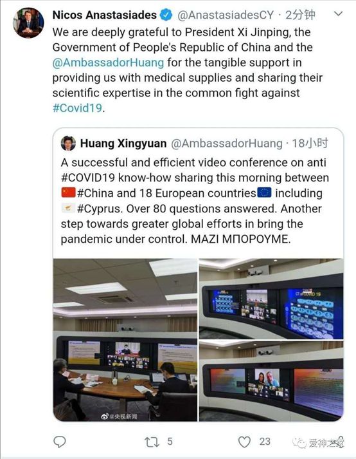Image resolution: width=356 pixels, height=459 pixels.
Task: Open the quoted tweet's 18小时 timestamp
Action: click(310, 144)
